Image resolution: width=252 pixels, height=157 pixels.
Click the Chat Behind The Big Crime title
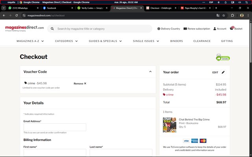click(x=194, y=119)
